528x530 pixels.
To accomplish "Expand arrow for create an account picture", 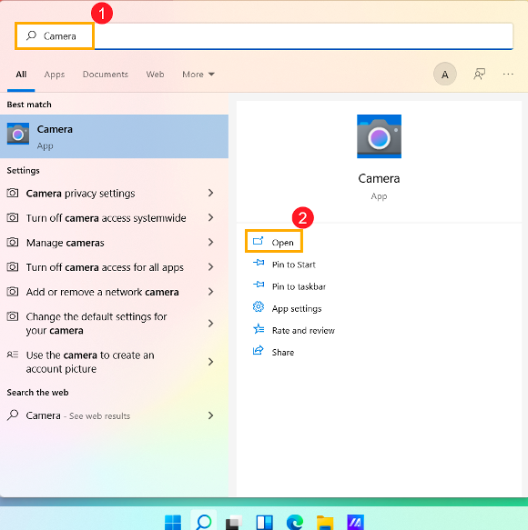I will pyautogui.click(x=210, y=362).
